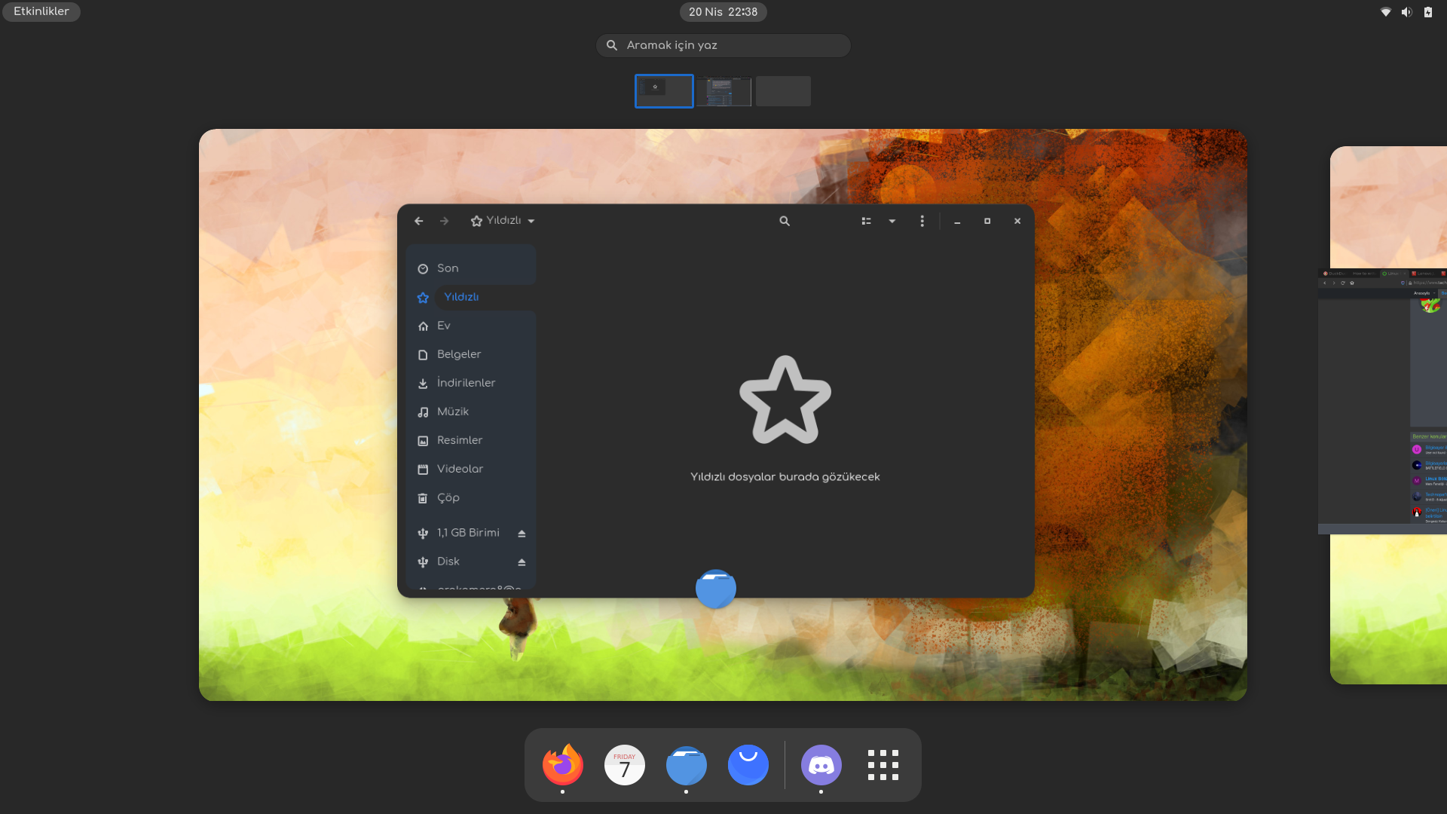Open the system status menu

[1406, 12]
